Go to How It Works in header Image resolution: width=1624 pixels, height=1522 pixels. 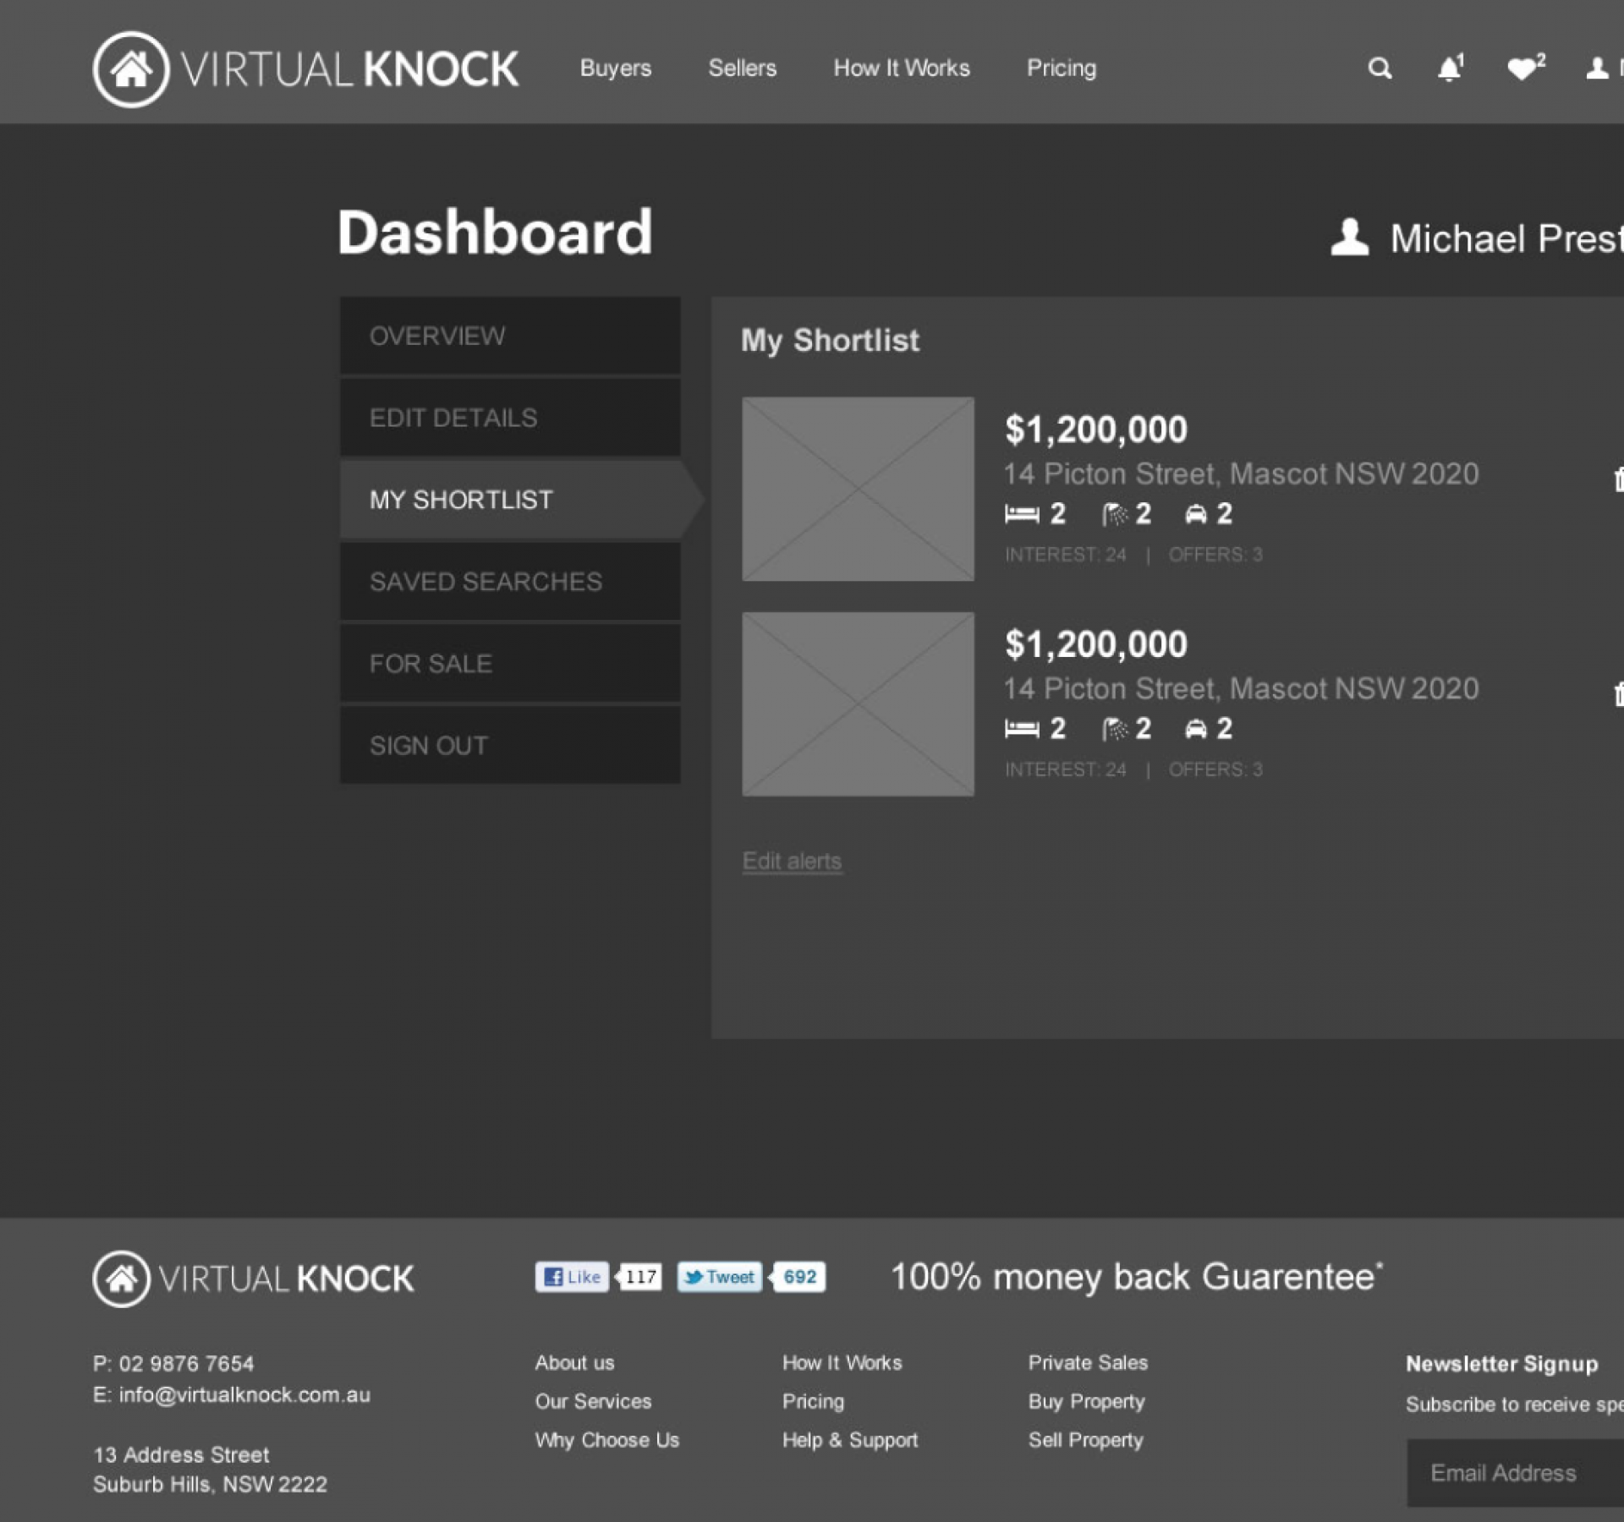tap(901, 68)
